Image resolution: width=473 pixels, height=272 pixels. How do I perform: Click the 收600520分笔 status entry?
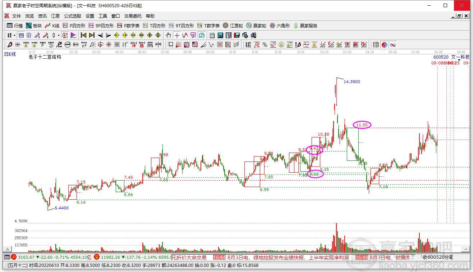(438, 257)
